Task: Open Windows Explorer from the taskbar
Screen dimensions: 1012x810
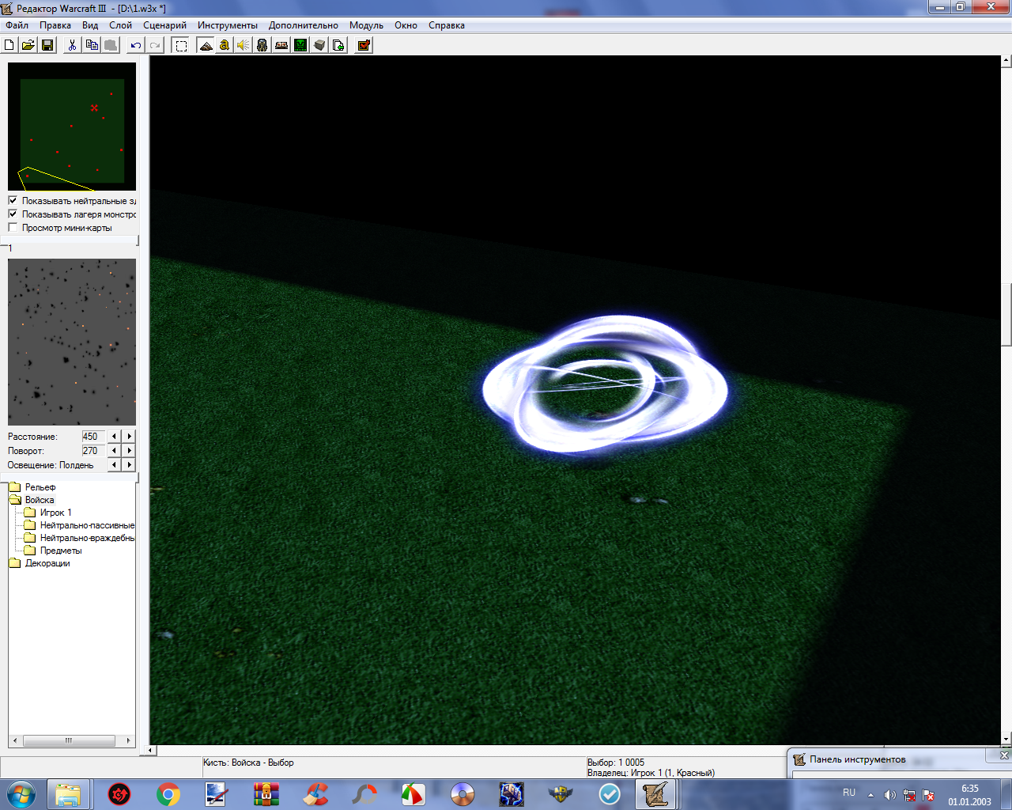Action: [69, 794]
